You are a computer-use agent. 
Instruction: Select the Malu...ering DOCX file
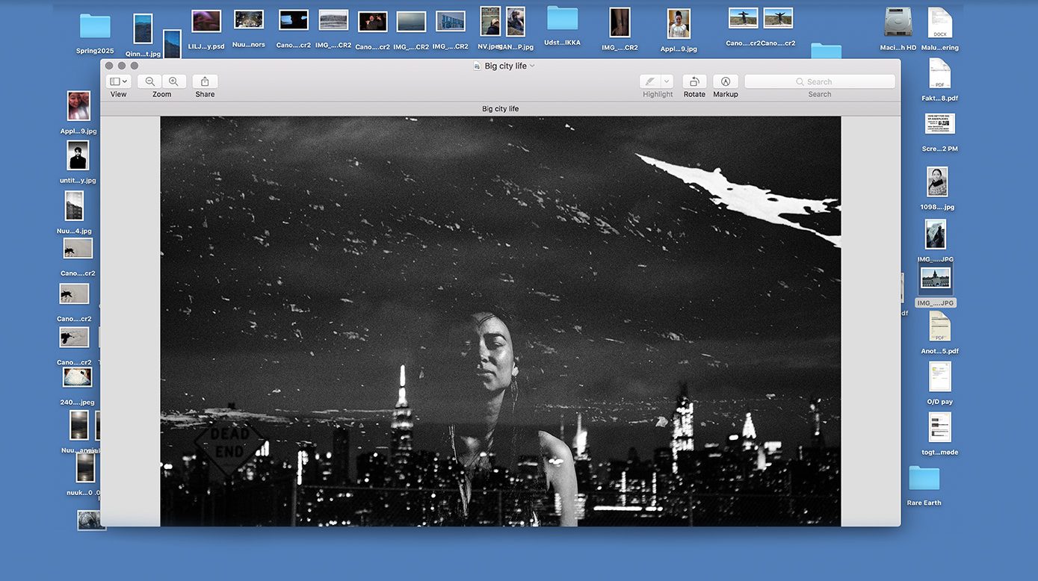[x=940, y=23]
